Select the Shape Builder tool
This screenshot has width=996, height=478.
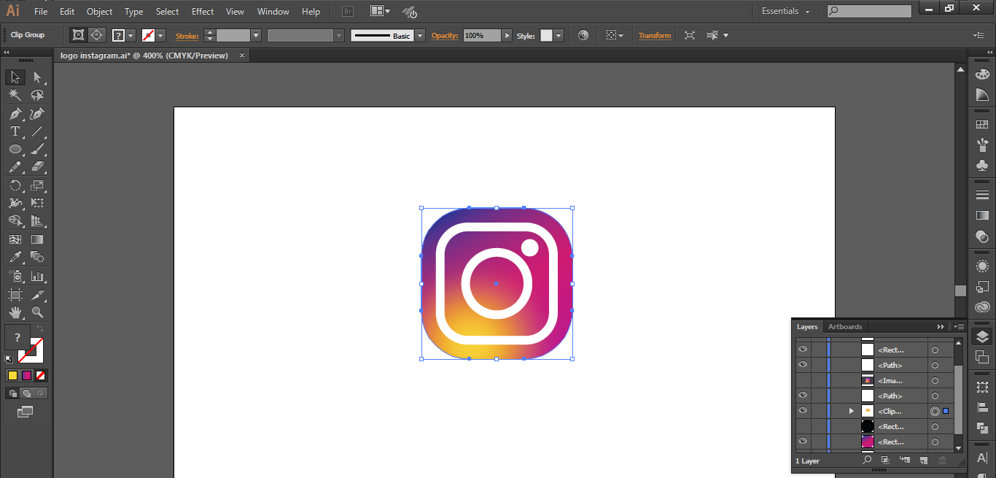click(15, 221)
